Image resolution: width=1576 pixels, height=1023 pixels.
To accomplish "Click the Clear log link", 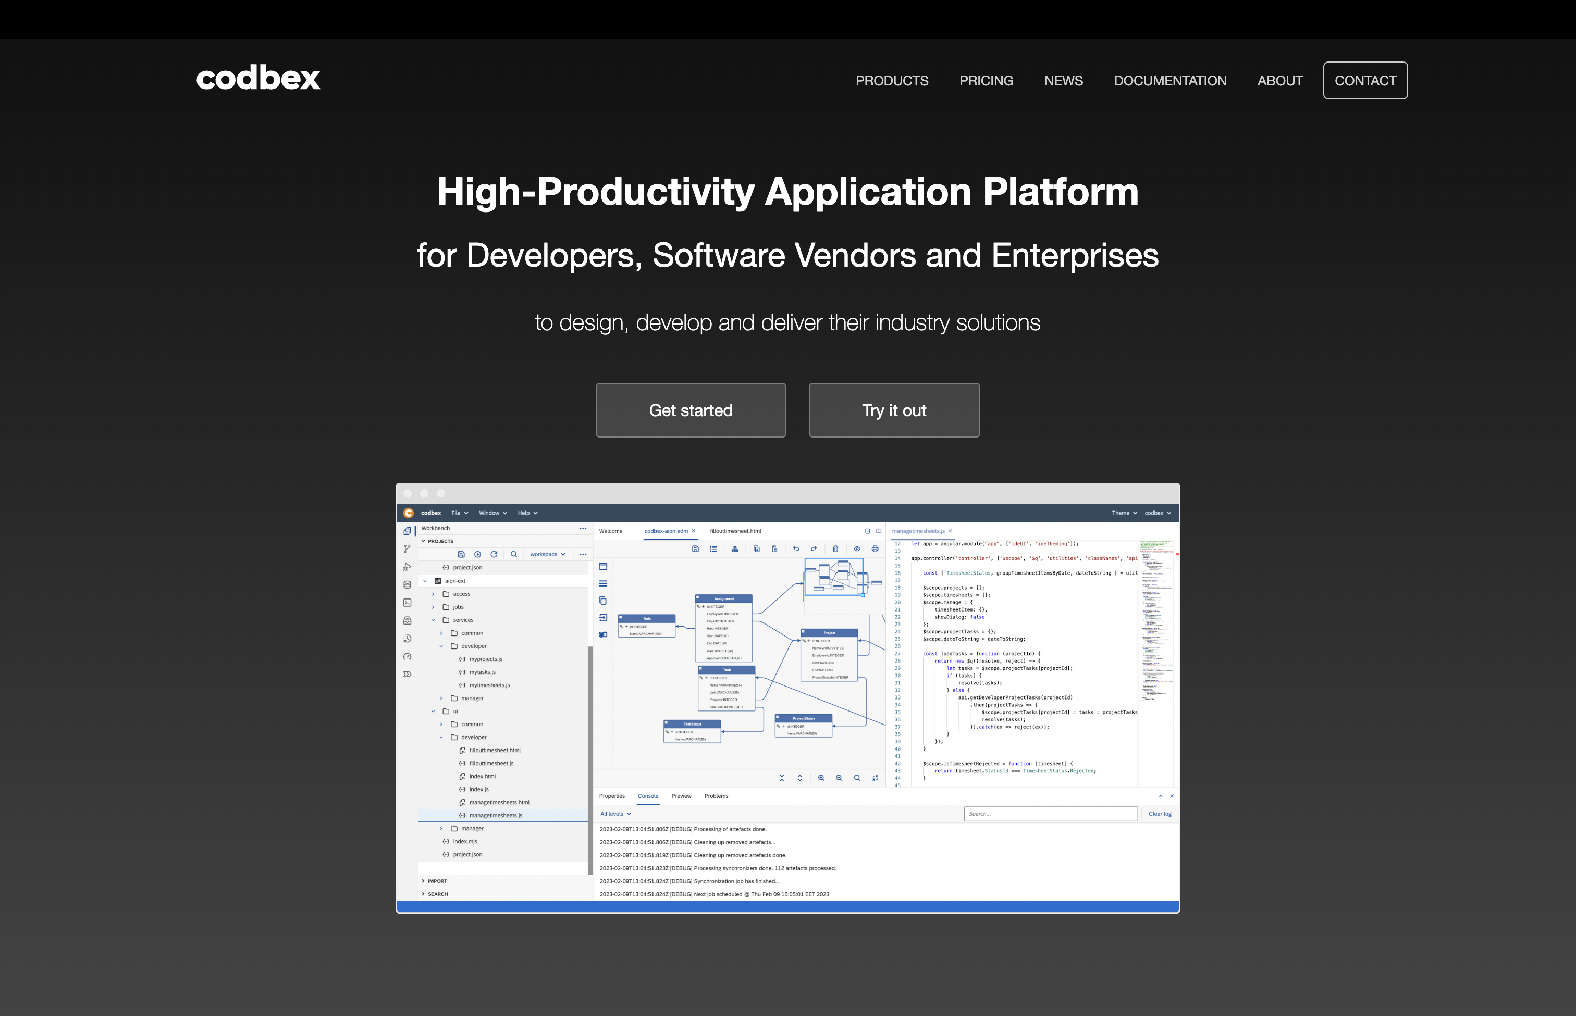I will pos(1160,814).
